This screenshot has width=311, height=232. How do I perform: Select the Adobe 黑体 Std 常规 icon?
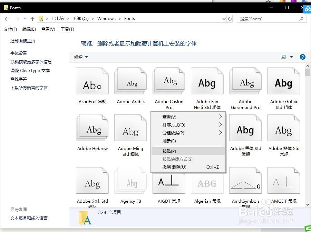[245, 128]
